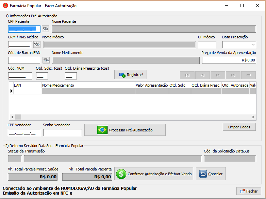266x199 pixels.
Task: Go to next record in grid navigator
Action: tap(218, 75)
